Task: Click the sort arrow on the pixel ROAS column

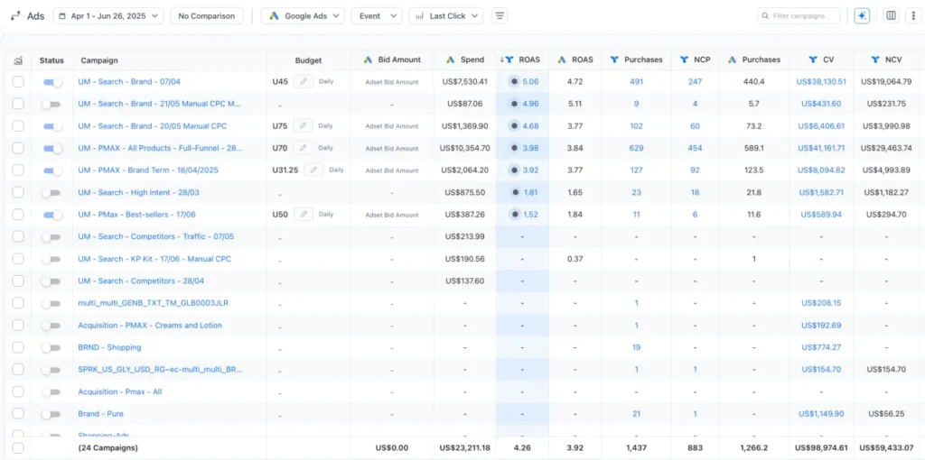Action: coord(502,60)
